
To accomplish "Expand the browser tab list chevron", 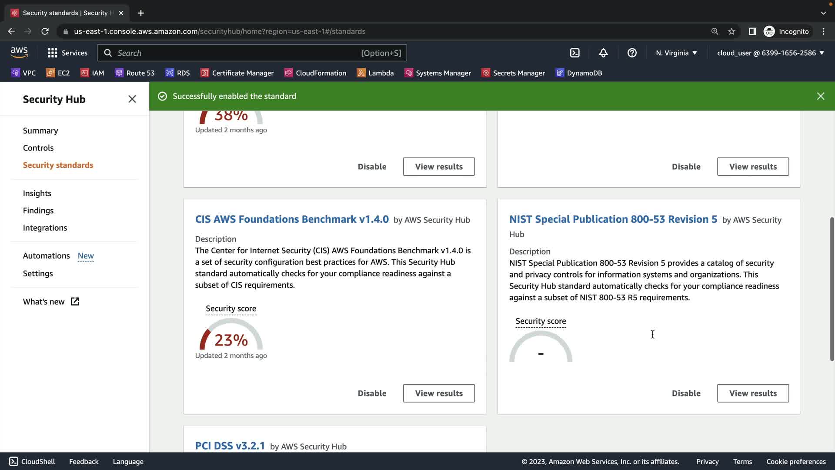I will coord(823,13).
